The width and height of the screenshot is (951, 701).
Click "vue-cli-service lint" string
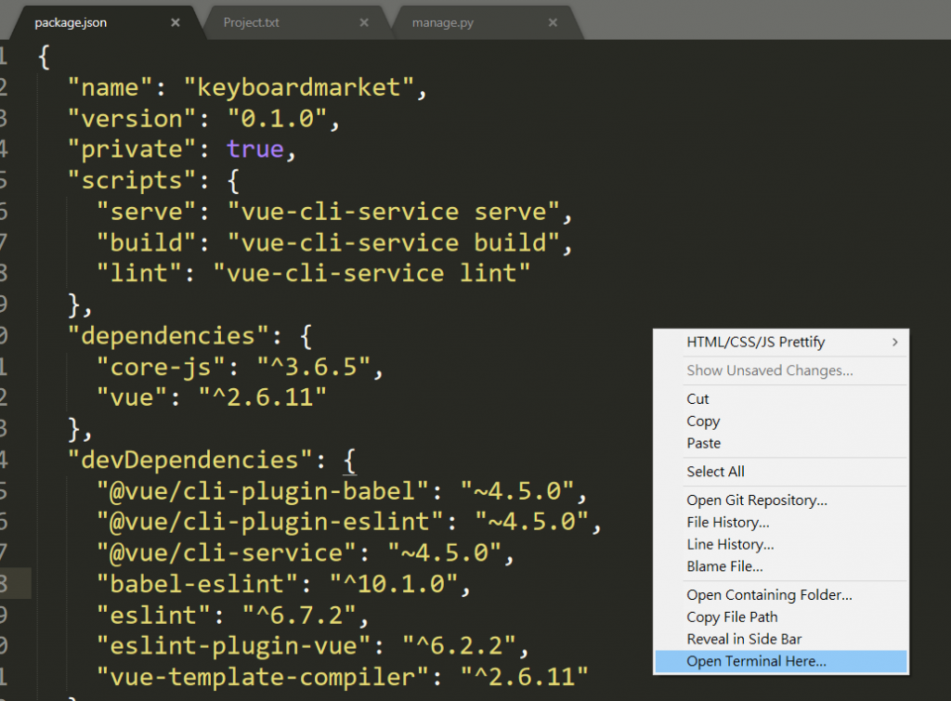[371, 274]
